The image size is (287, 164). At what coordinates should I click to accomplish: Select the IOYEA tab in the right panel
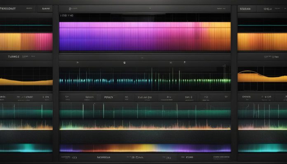[x=268, y=9]
